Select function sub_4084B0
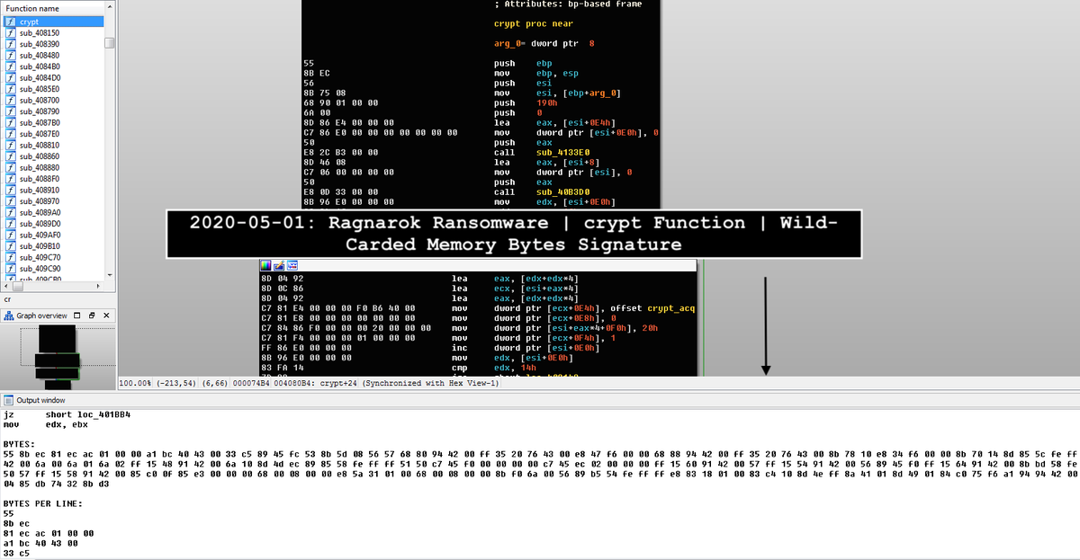 pos(54,66)
